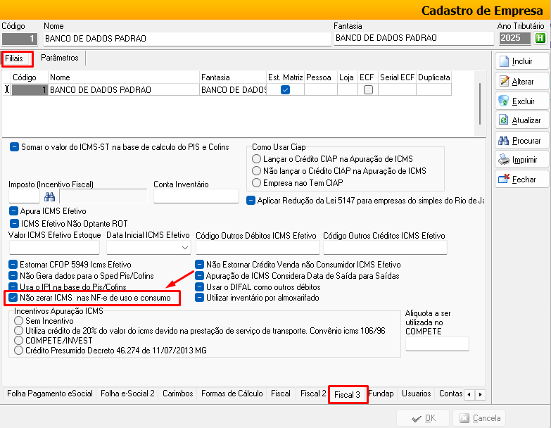Viewport: 551px width, 428px height.
Task: Open the Fiscal tab
Action: tap(281, 394)
